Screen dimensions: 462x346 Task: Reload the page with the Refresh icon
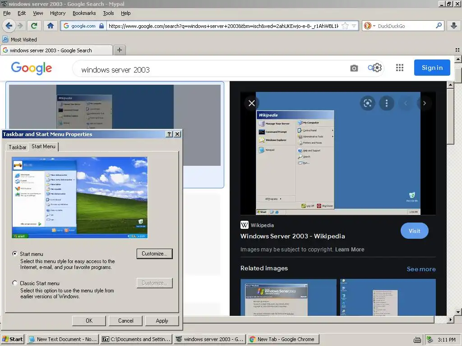click(34, 26)
